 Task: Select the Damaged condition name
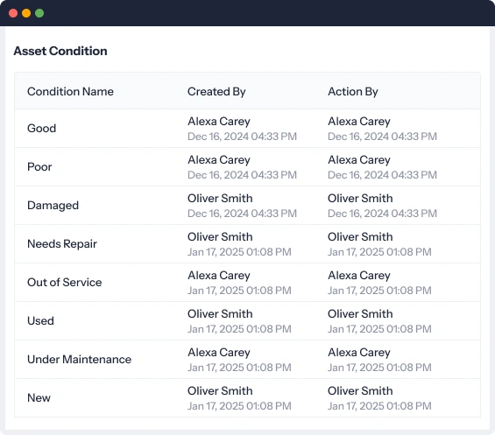(x=53, y=206)
